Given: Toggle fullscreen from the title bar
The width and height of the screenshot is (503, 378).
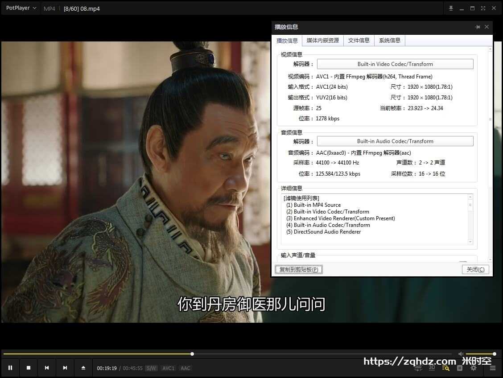Looking at the screenshot, I should pos(483,8).
